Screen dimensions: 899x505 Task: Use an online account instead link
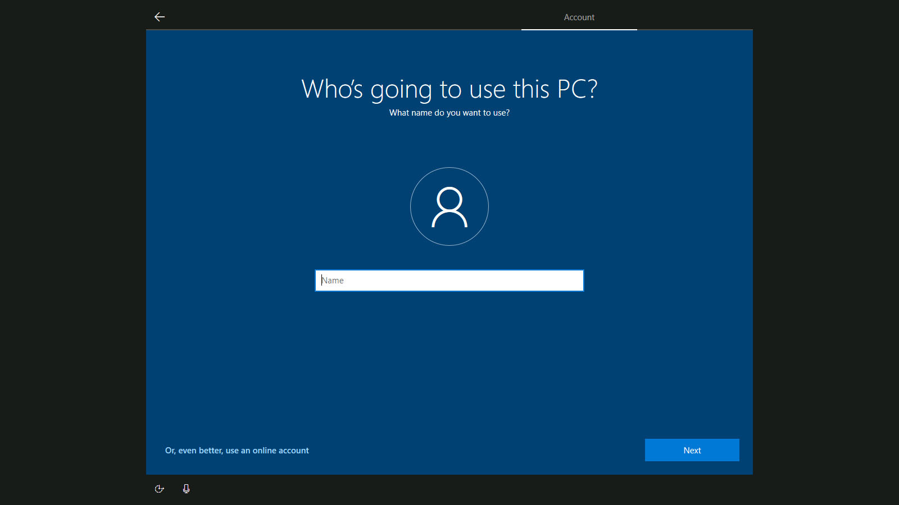pos(237,451)
